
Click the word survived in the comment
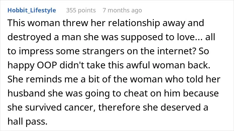pyautogui.click(x=43, y=108)
